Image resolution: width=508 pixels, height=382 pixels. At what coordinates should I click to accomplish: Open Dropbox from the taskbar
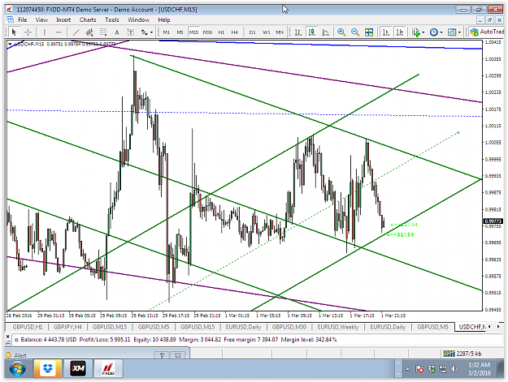[48, 369]
